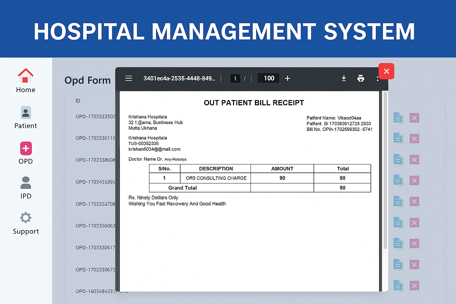View document for OPD-1702455895 row

[x=398, y=180]
